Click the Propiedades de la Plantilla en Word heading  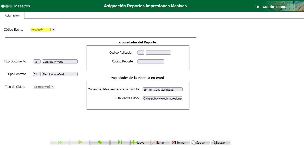click(x=137, y=78)
